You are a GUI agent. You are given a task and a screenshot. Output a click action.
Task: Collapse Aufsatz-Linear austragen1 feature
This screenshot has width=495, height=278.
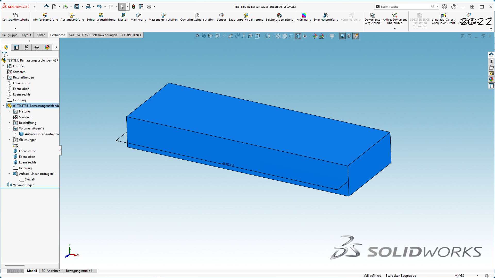(x=9, y=174)
